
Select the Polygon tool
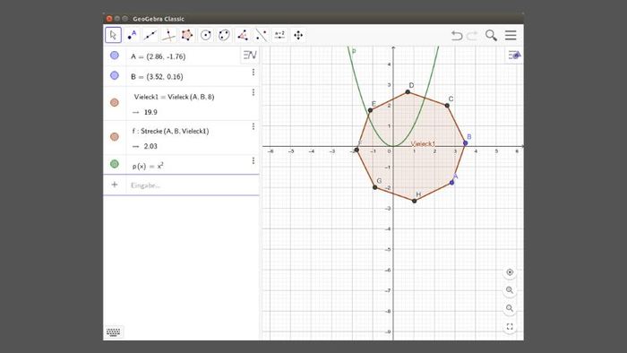pos(186,35)
